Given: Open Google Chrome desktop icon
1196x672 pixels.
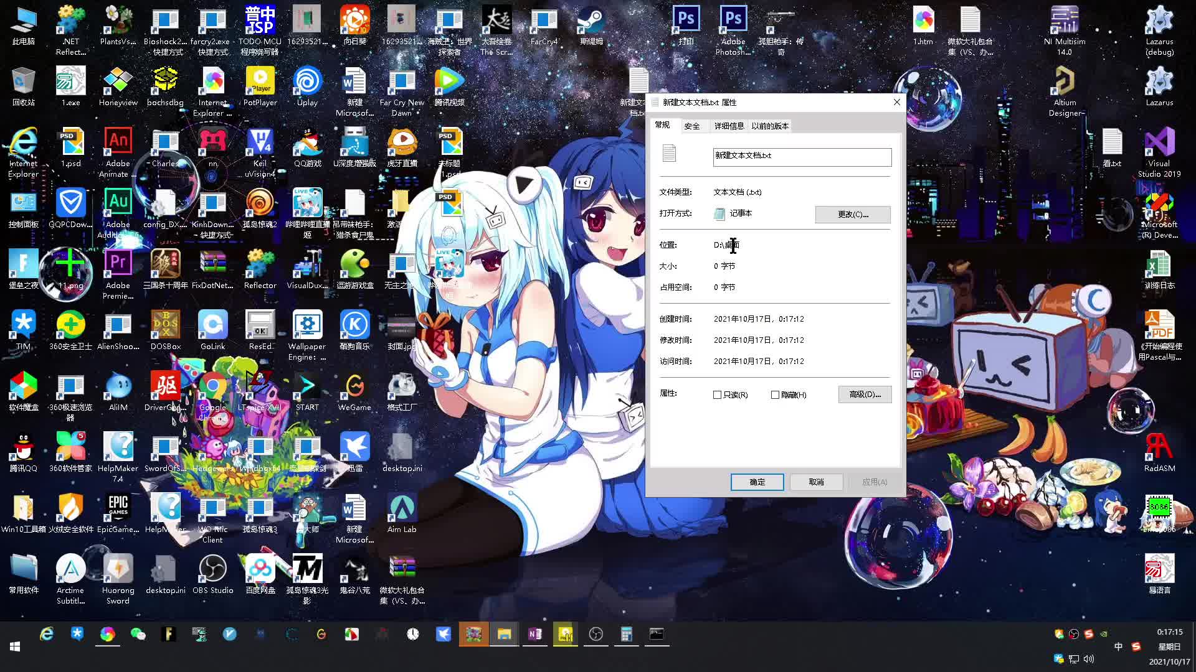Looking at the screenshot, I should pyautogui.click(x=212, y=397).
